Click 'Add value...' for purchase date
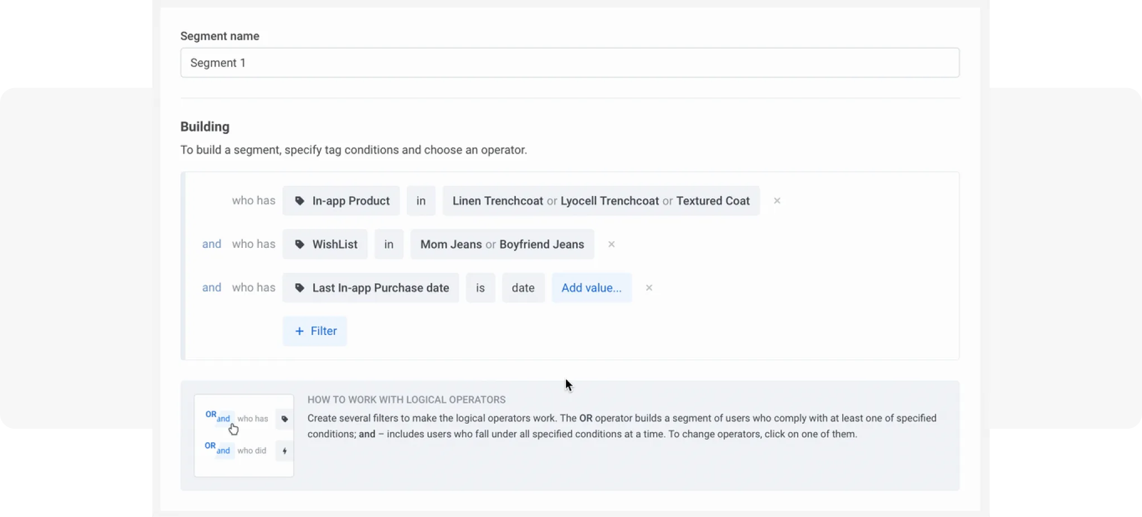Image resolution: width=1142 pixels, height=517 pixels. point(591,288)
